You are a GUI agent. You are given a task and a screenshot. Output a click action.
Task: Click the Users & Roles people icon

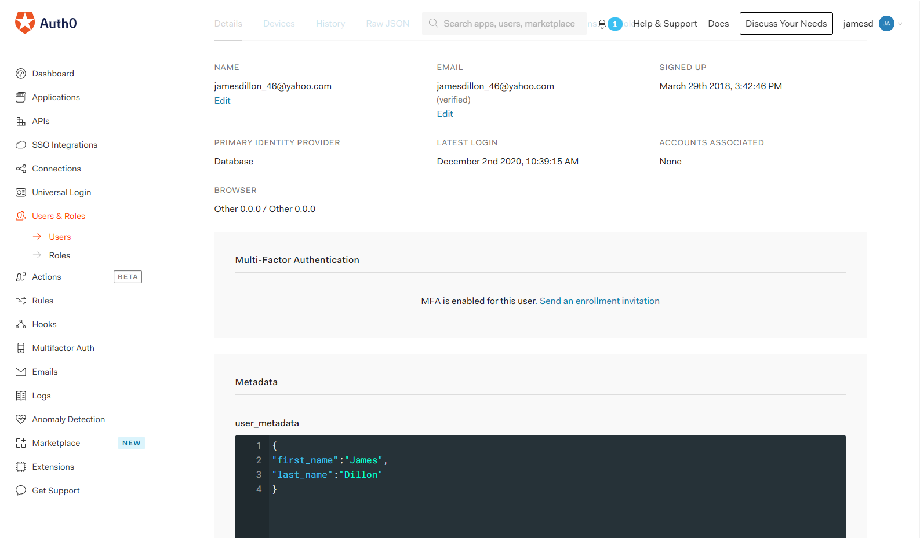coord(21,216)
